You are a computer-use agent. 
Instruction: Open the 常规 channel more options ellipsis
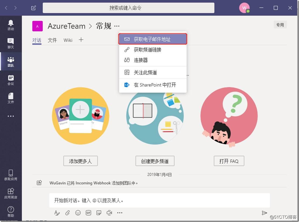tap(117, 26)
